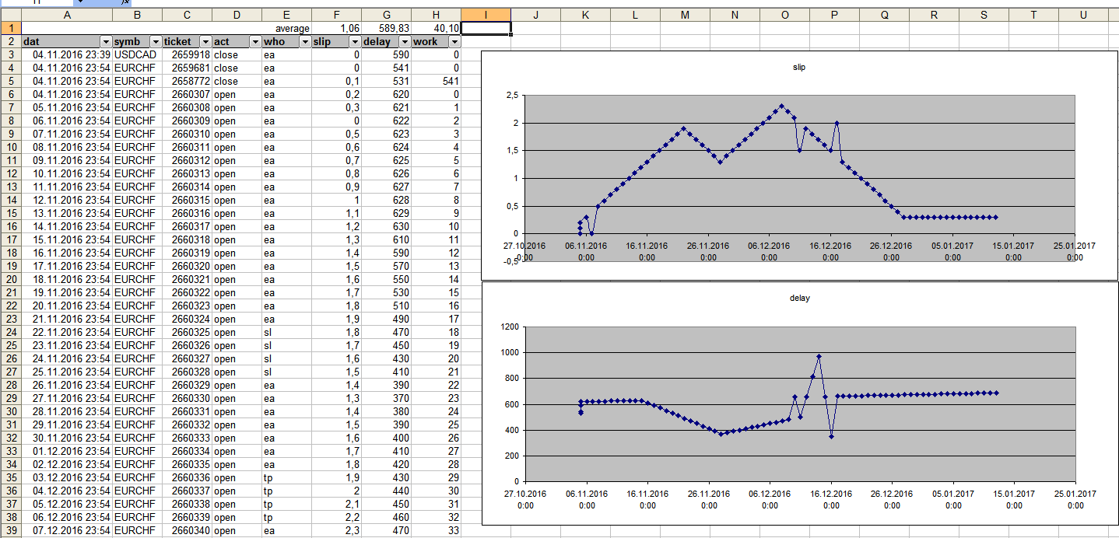Image resolution: width=1119 pixels, height=538 pixels.
Task: Click 16.11.2016 date label on slip chart
Action: coord(647,251)
